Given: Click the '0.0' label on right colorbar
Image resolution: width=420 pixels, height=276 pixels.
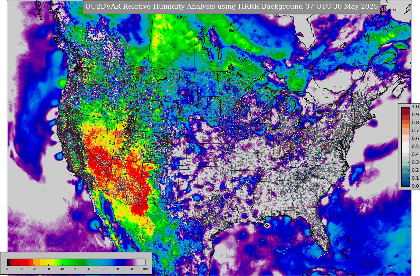Looking at the screenshot, I should 415,186.
